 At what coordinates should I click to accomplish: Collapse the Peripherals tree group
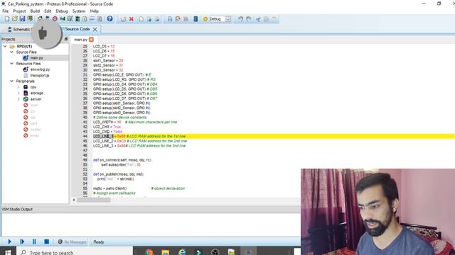pyautogui.click(x=11, y=81)
